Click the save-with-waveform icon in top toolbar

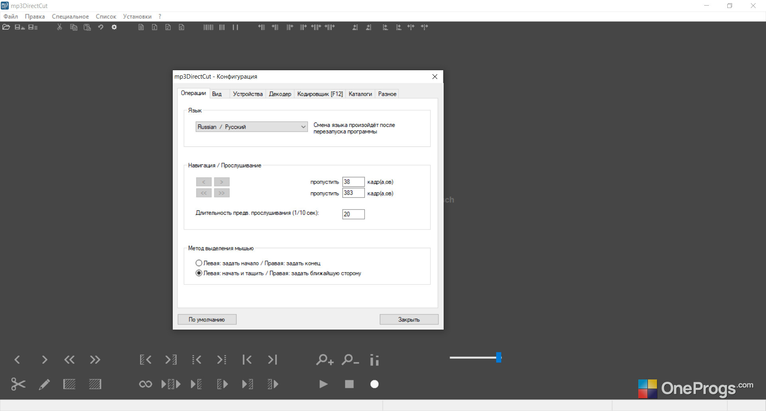20,27
